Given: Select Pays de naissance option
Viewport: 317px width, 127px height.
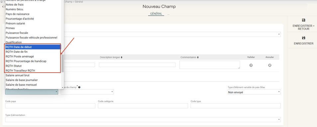Looking at the screenshot, I should pos(33,14).
